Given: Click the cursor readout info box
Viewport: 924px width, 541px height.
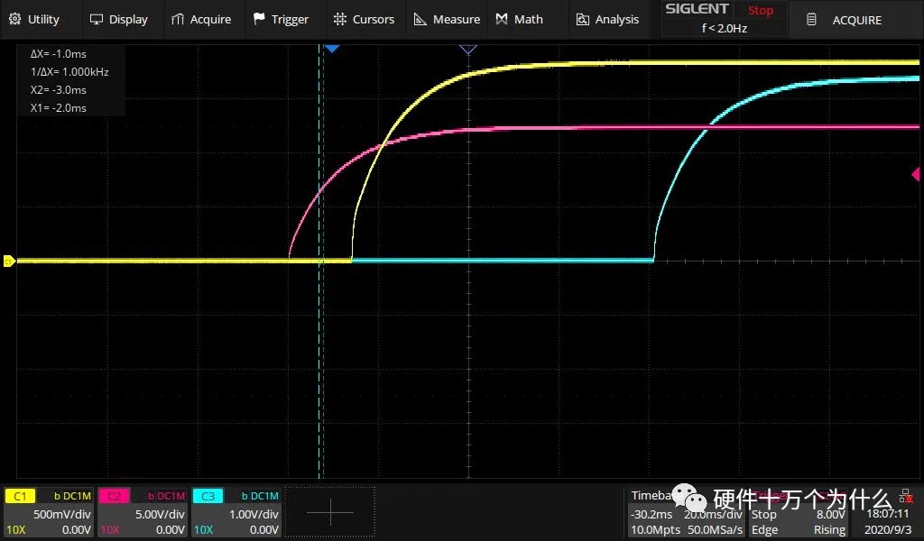Looking at the screenshot, I should [70, 81].
